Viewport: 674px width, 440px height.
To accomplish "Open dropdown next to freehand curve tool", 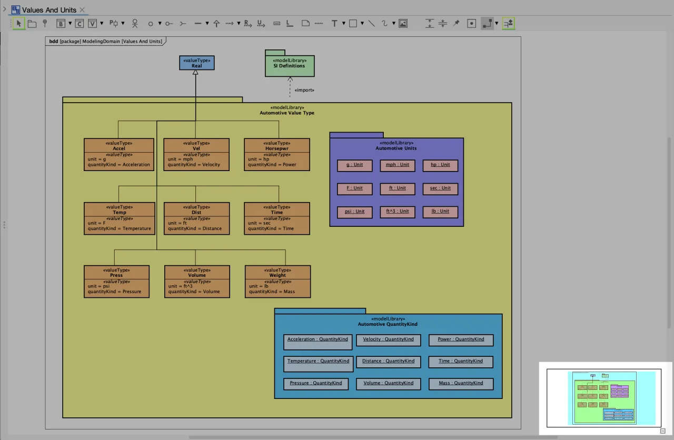I will click(394, 24).
